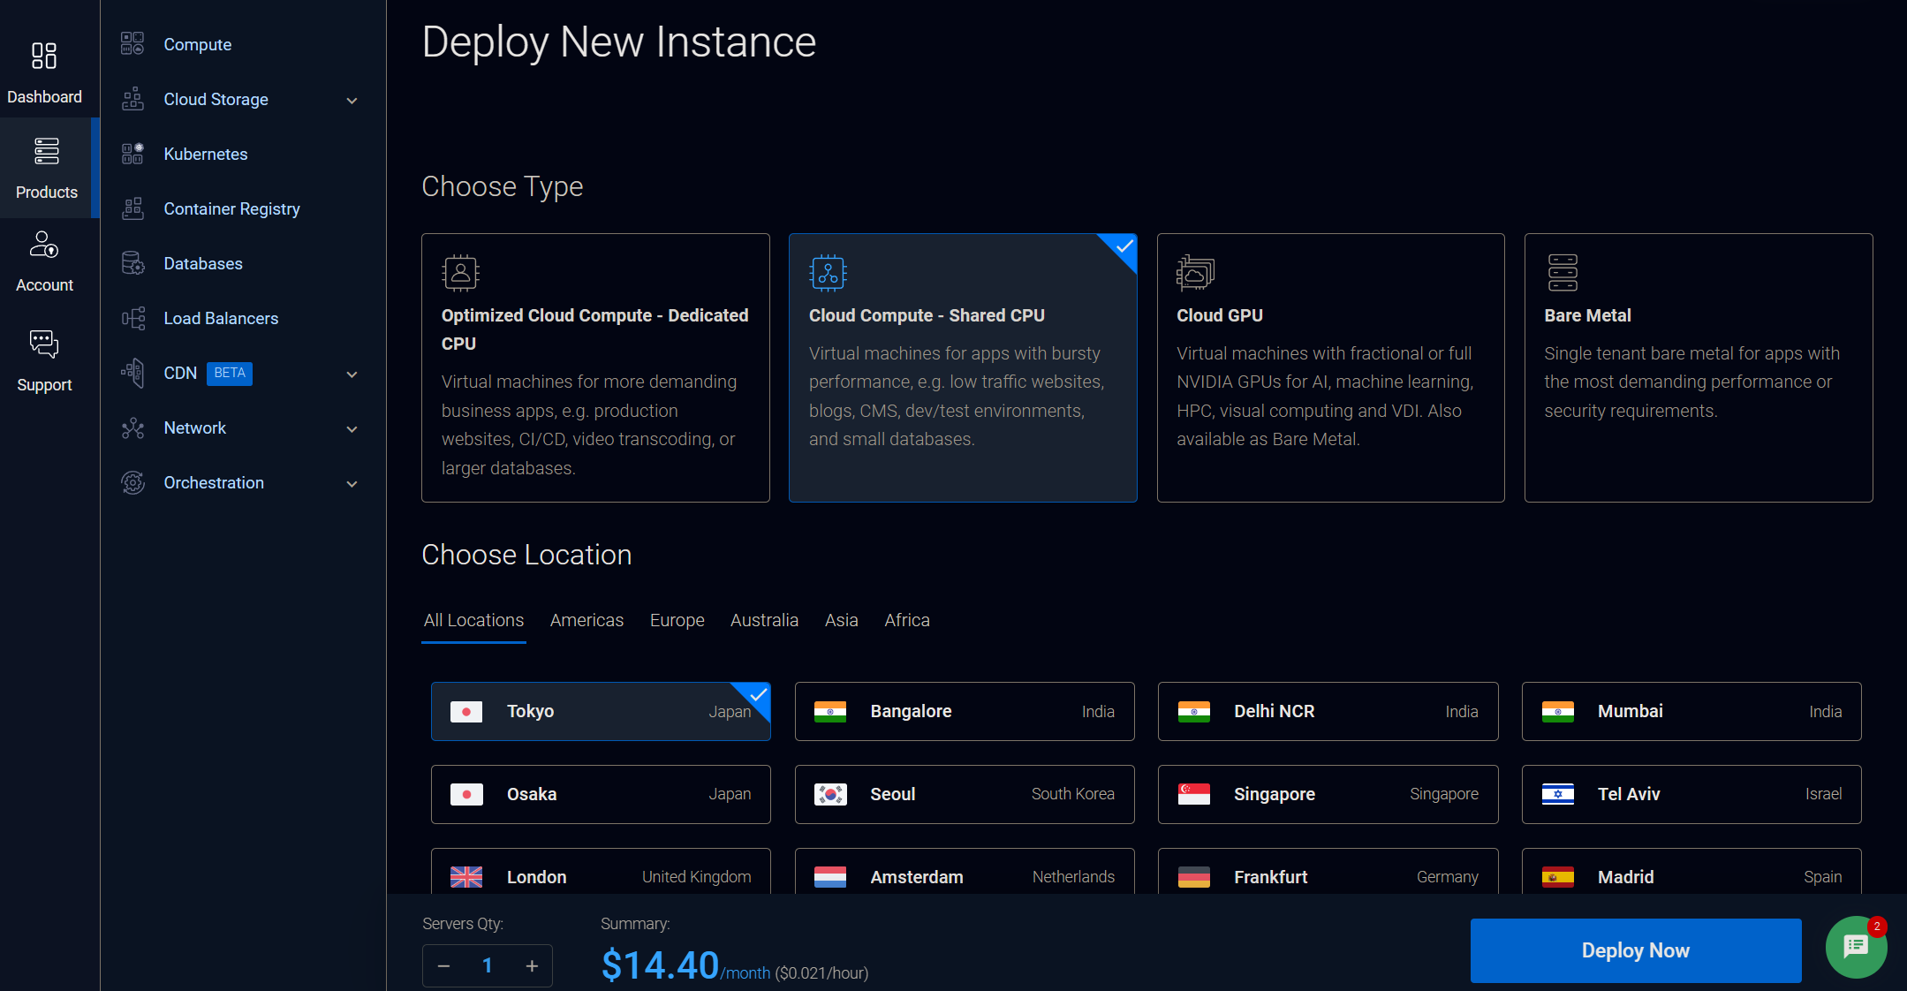This screenshot has height=991, width=1907.
Task: Click the Deploy Now button
Action: [x=1634, y=950]
